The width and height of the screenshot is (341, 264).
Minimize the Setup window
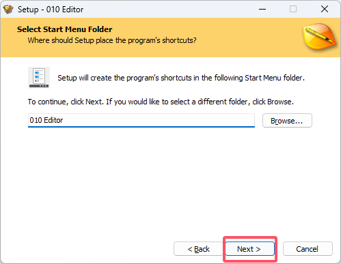click(x=262, y=9)
